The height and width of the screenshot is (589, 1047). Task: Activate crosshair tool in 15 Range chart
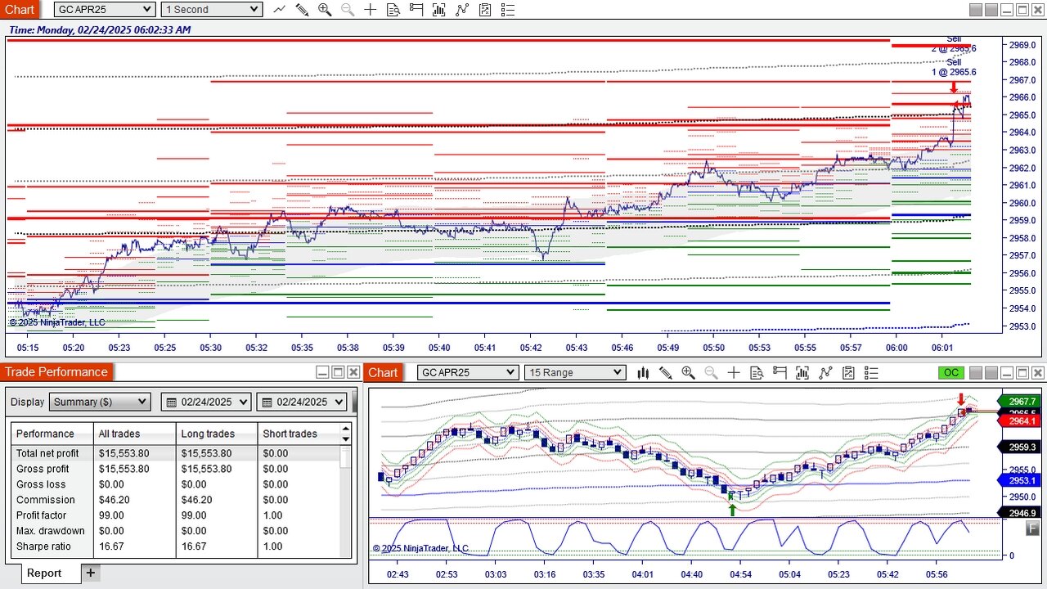click(x=734, y=373)
